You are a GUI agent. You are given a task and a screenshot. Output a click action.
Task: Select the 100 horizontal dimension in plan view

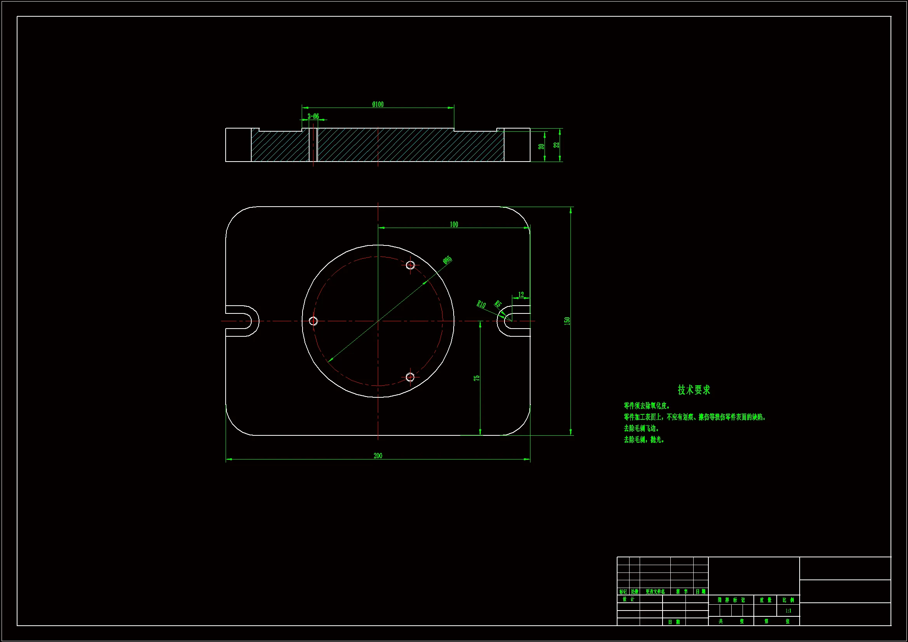tap(454, 224)
